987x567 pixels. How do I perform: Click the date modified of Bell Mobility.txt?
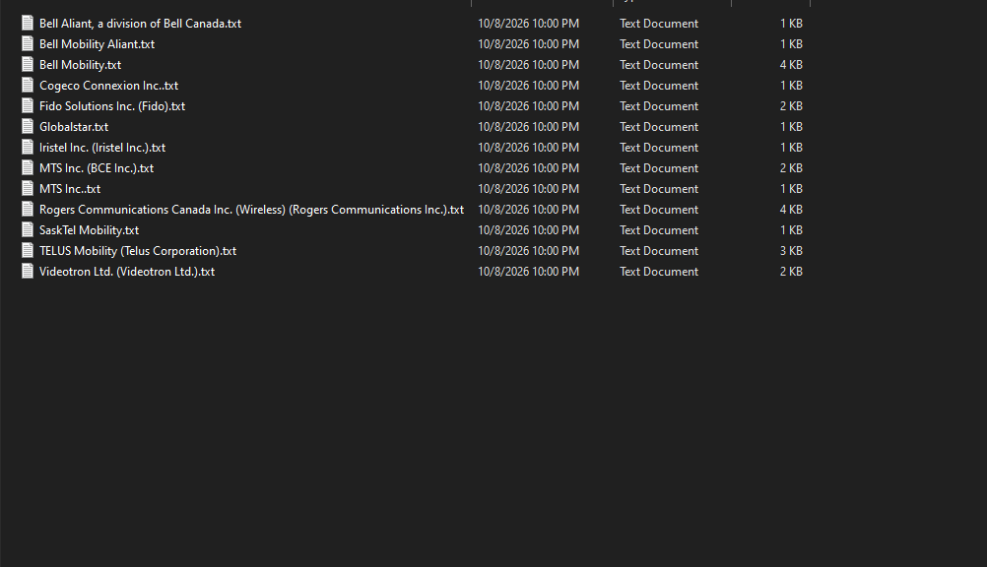[528, 65]
